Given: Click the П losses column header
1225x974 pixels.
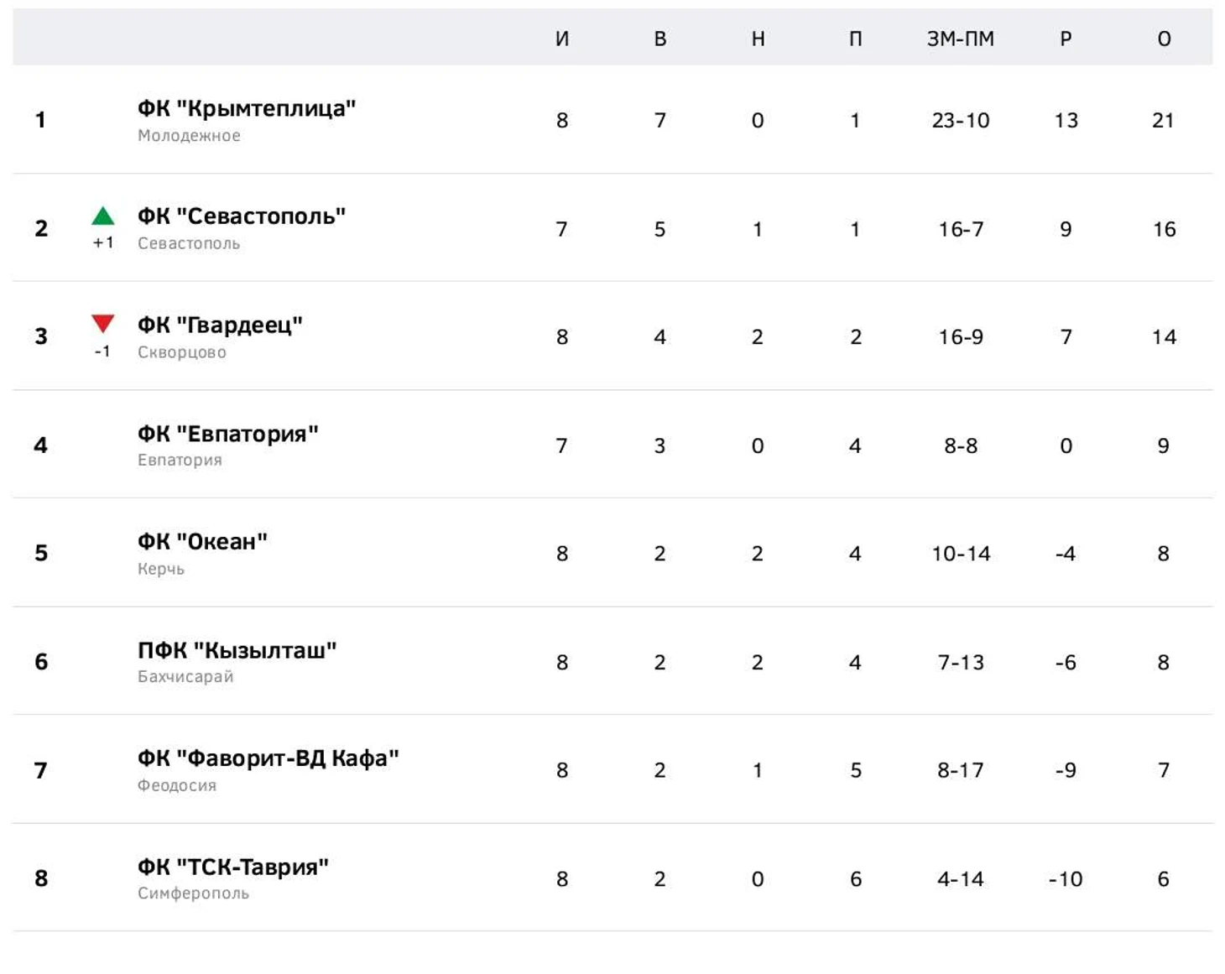Looking at the screenshot, I should pos(855,39).
